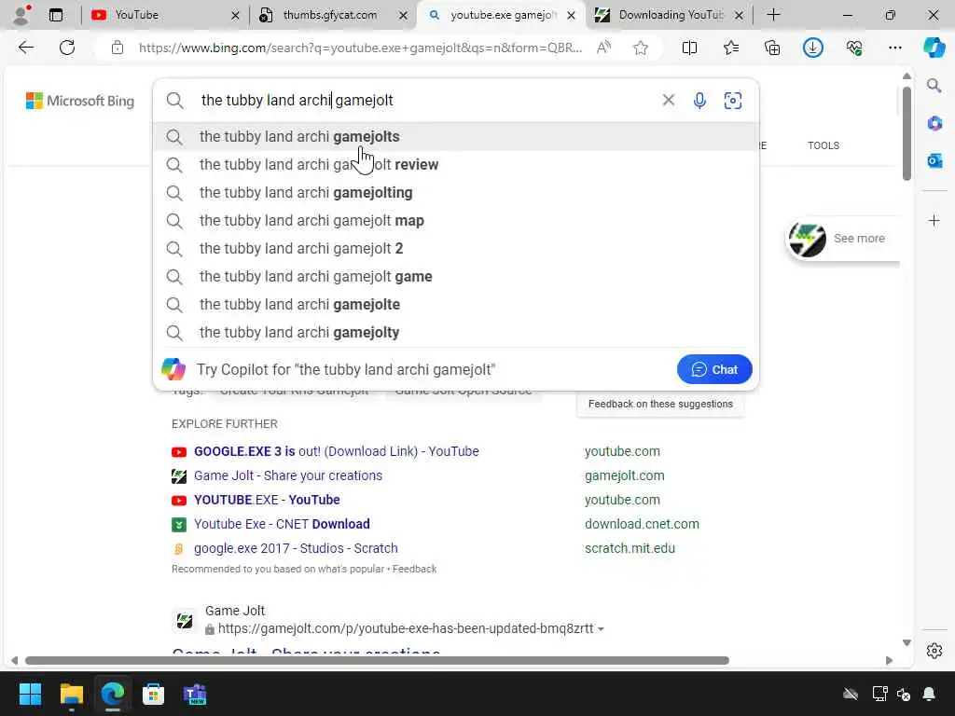Click the Copilot Chat button
The image size is (955, 716).
click(x=714, y=369)
